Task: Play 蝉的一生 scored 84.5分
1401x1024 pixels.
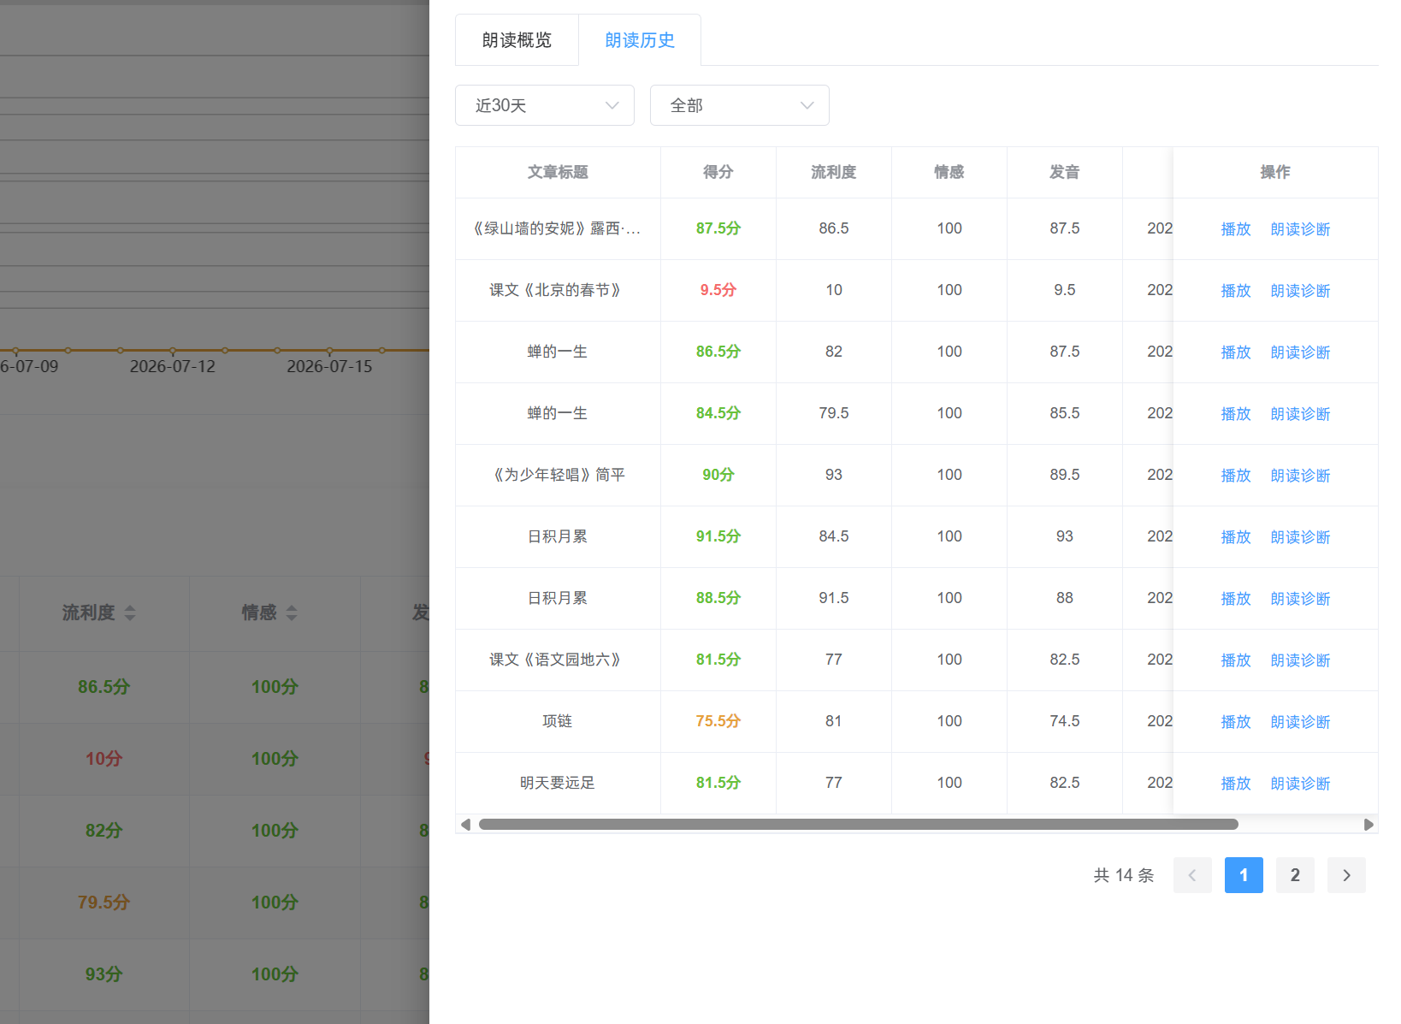Action: pos(1236,414)
